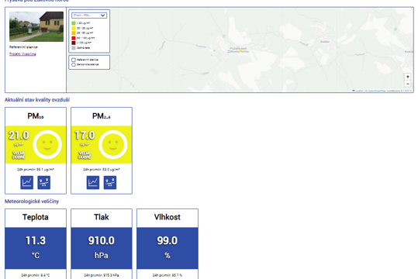Open the pollutant selection dropdown on map
This screenshot has width=418, height=279.
click(x=89, y=15)
